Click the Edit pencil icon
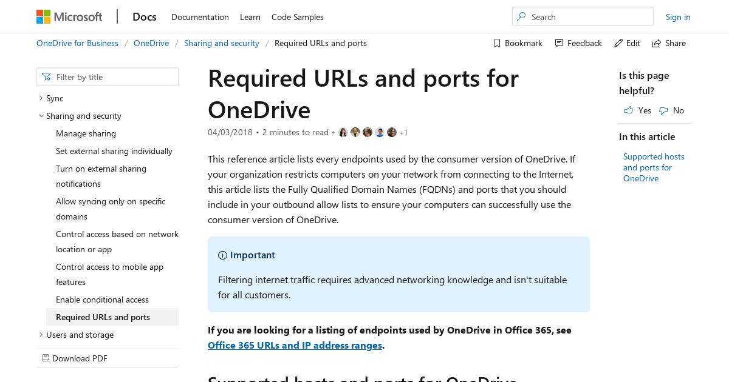 pos(618,43)
